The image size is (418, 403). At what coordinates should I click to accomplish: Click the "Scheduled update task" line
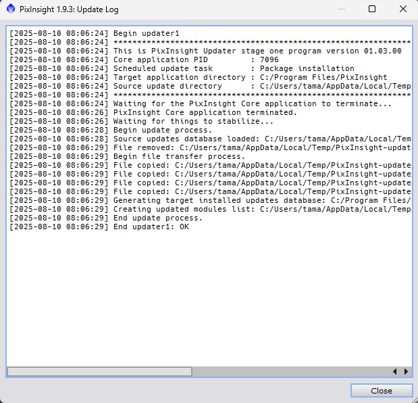pos(182,68)
